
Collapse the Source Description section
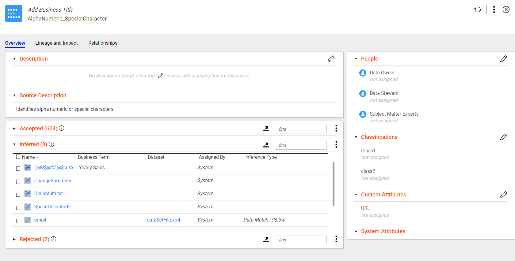click(14, 95)
